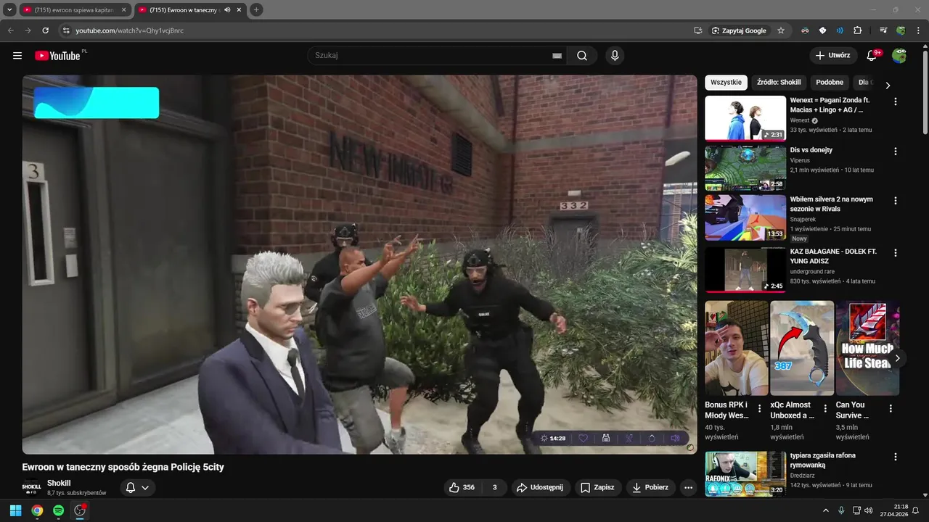The height and width of the screenshot is (522, 929).
Task: Open the Dis vs donejty video thumbnail
Action: coord(745,168)
